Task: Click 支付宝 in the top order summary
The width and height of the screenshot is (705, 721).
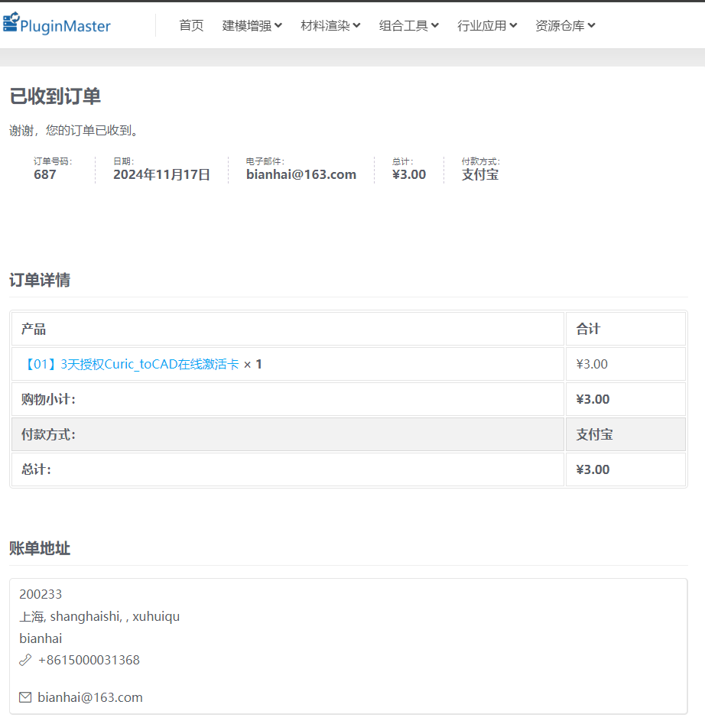Action: pyautogui.click(x=479, y=174)
